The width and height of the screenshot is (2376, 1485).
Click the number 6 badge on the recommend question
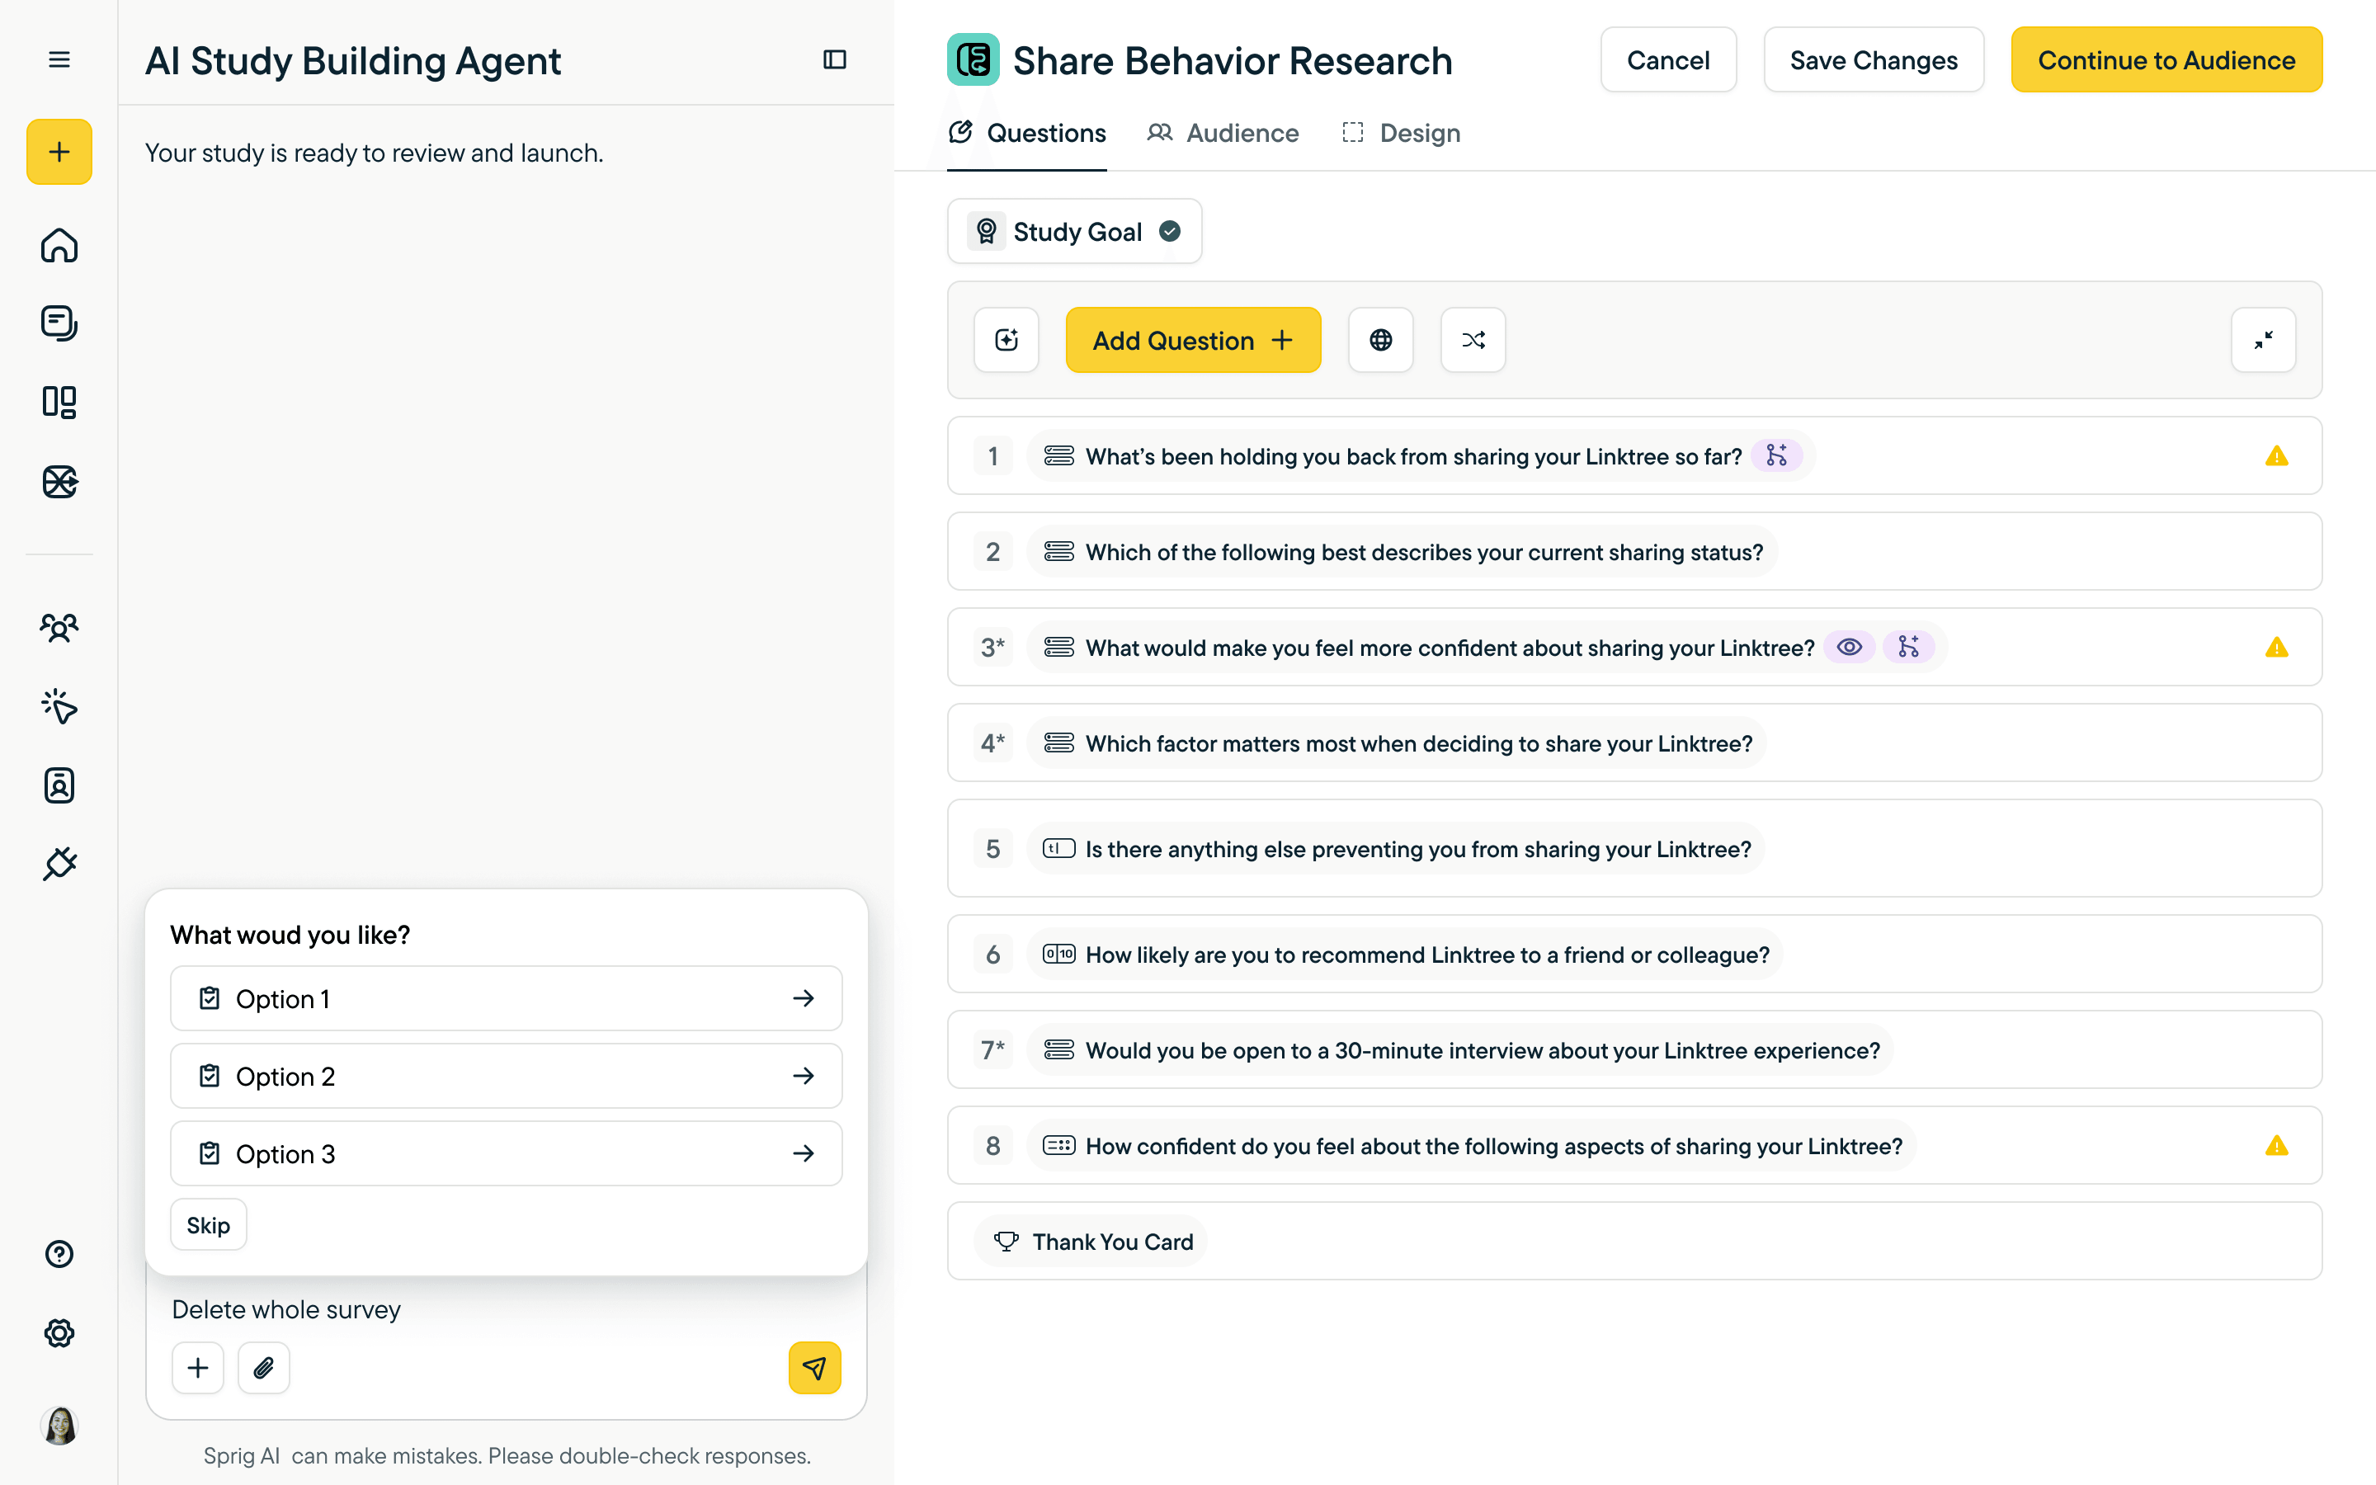click(992, 954)
